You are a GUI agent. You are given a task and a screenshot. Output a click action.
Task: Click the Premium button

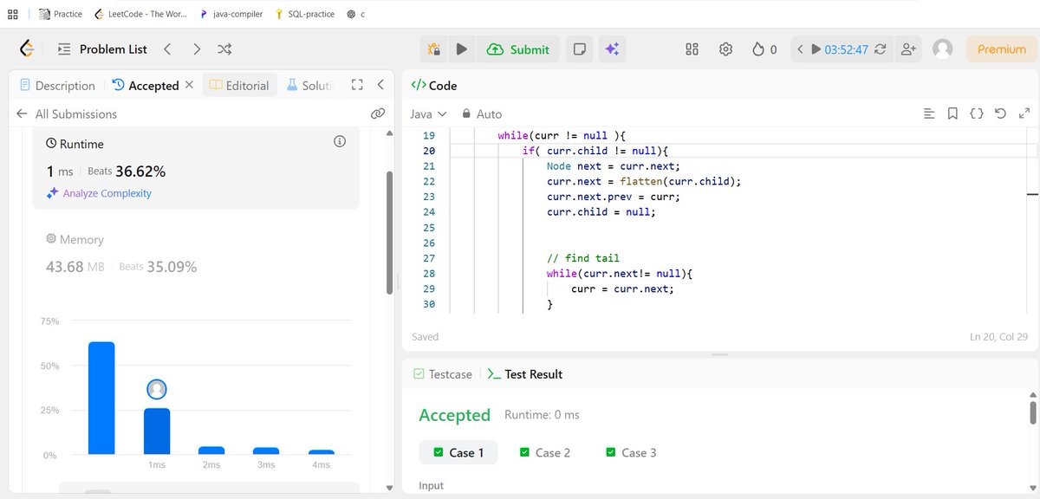[1001, 49]
